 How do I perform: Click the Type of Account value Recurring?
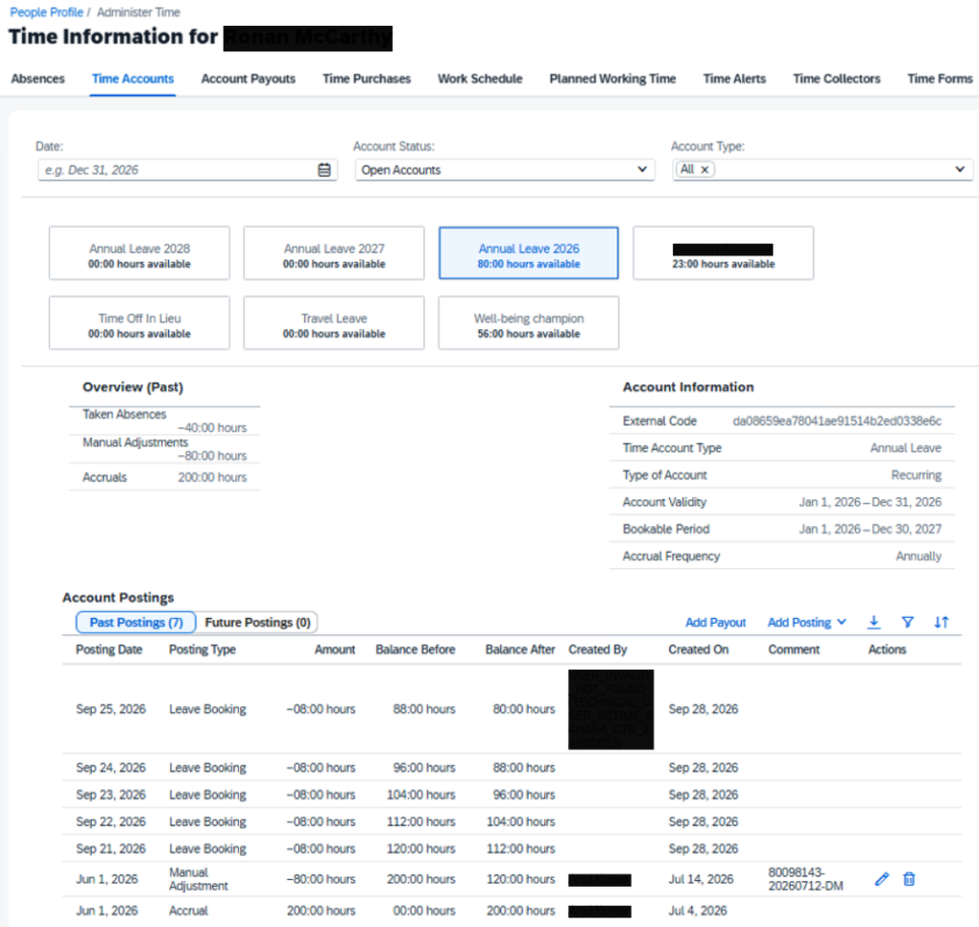pyautogui.click(x=916, y=475)
